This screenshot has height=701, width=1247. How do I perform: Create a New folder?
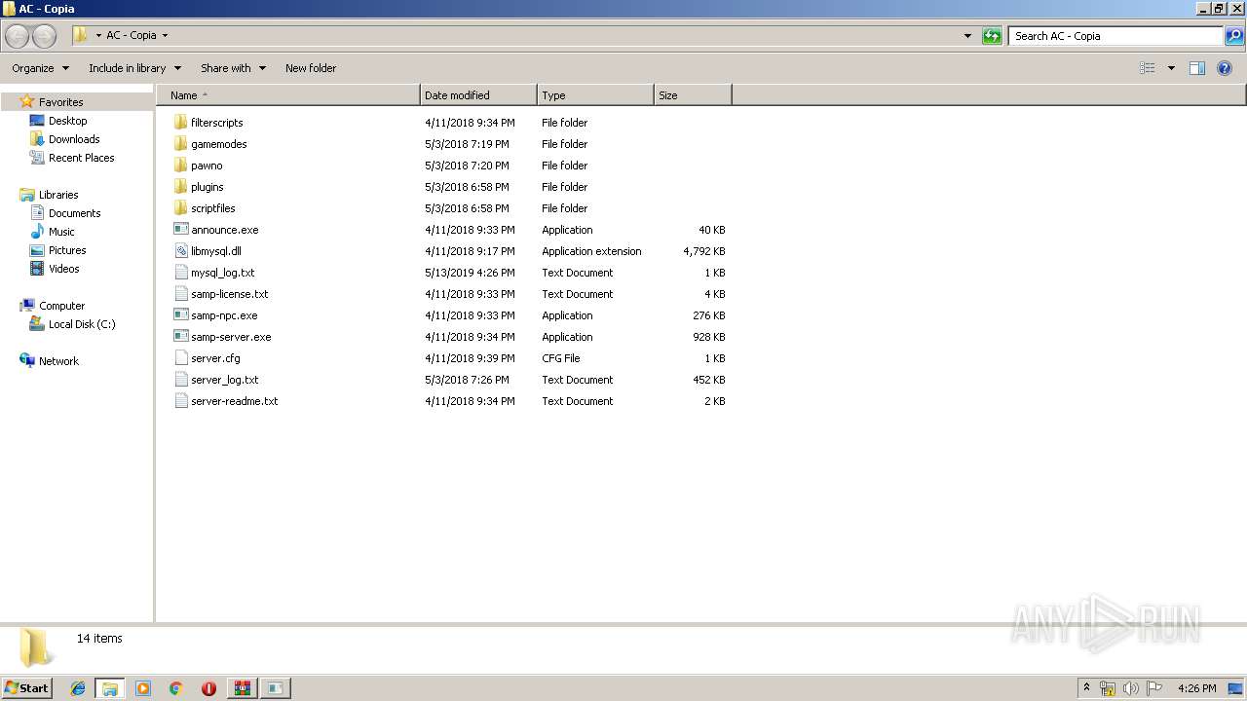click(x=311, y=68)
